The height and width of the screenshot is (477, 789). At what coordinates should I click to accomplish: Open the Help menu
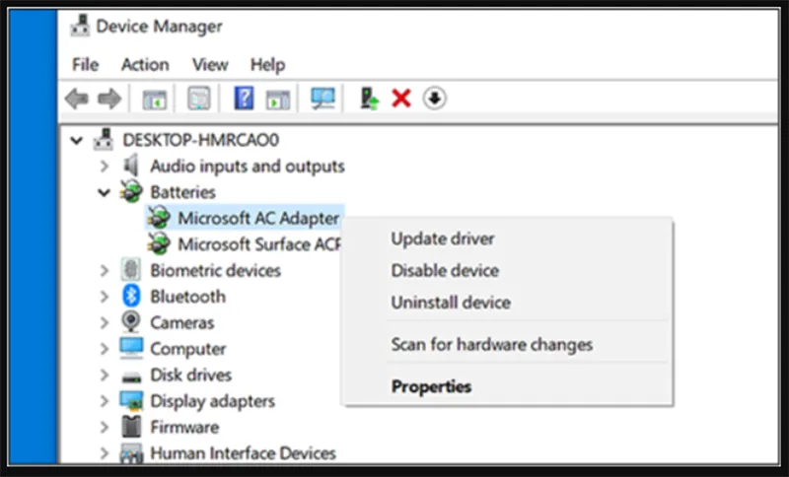pos(267,64)
